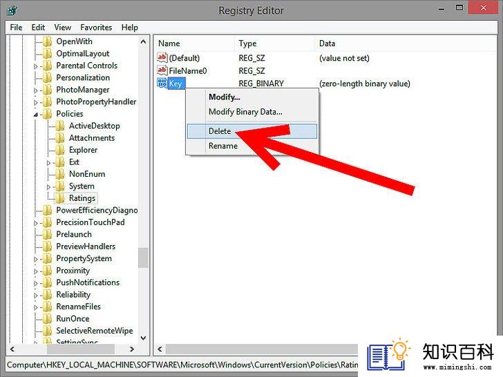Screen dimensions: 503x377
Task: Click the Explorer folder icon
Action: 60,150
